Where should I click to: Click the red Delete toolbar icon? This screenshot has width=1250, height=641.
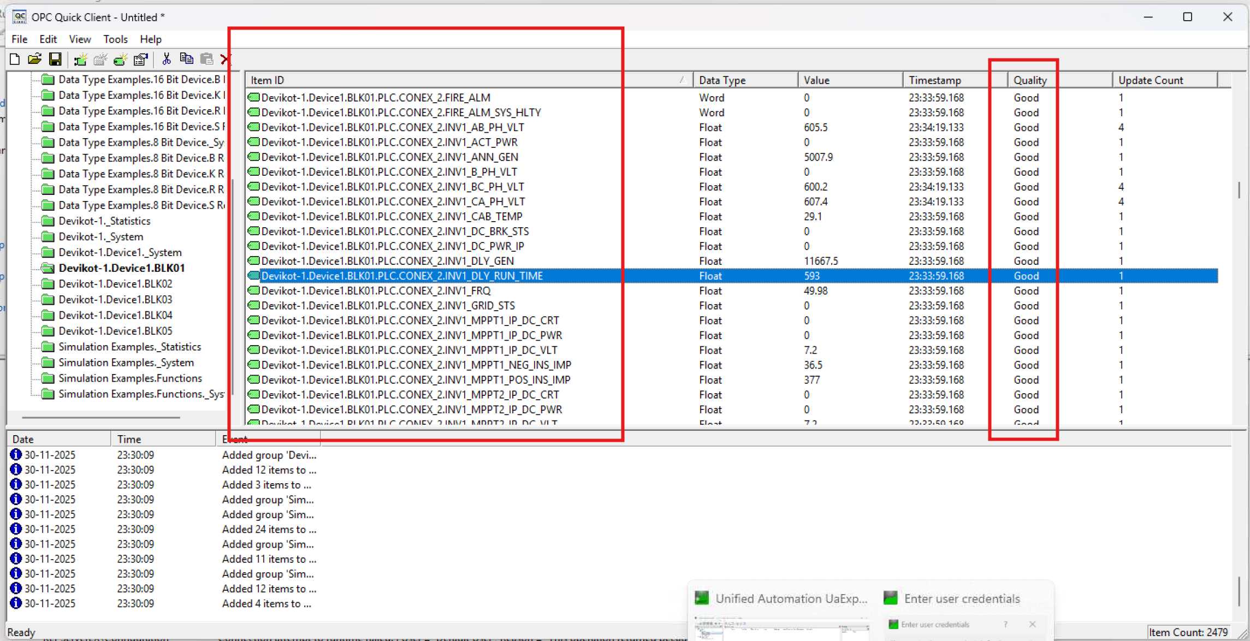pos(225,59)
